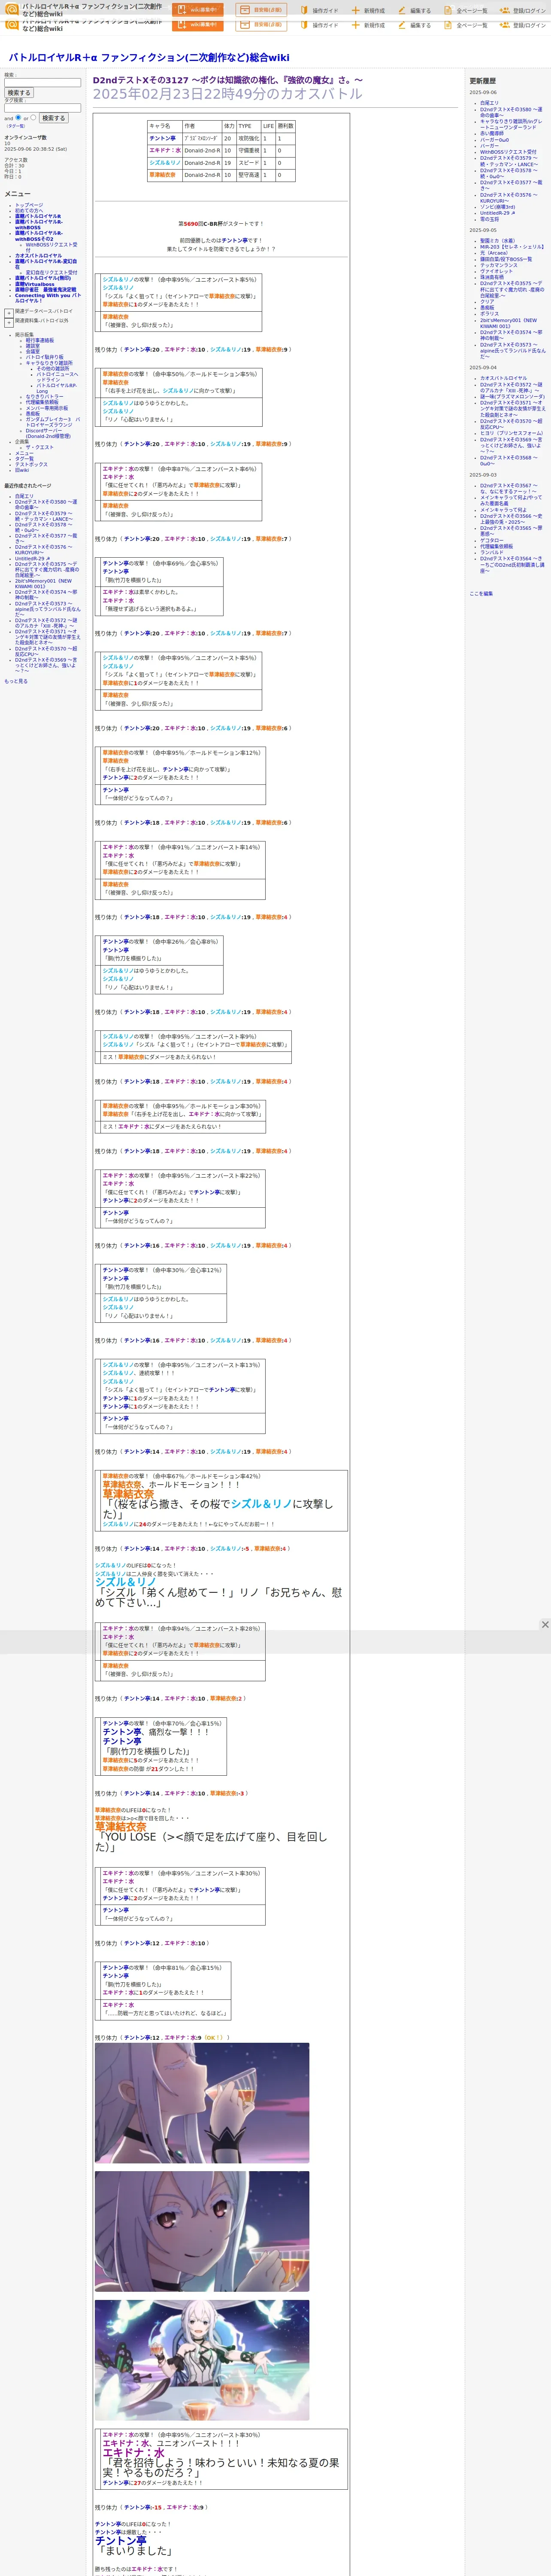This screenshot has height=2576, width=551.
Task: Open MIR-203【セレネ・シェリル】 link
Action: coord(512,247)
